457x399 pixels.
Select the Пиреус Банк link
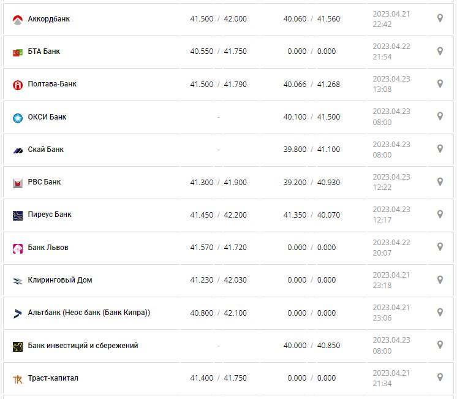50,215
